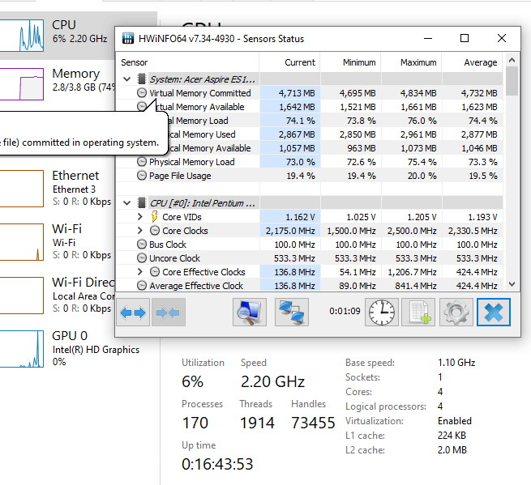Image resolution: width=531 pixels, height=485 pixels.
Task: Select Memory in Task Manager sidebar
Action: (58, 84)
